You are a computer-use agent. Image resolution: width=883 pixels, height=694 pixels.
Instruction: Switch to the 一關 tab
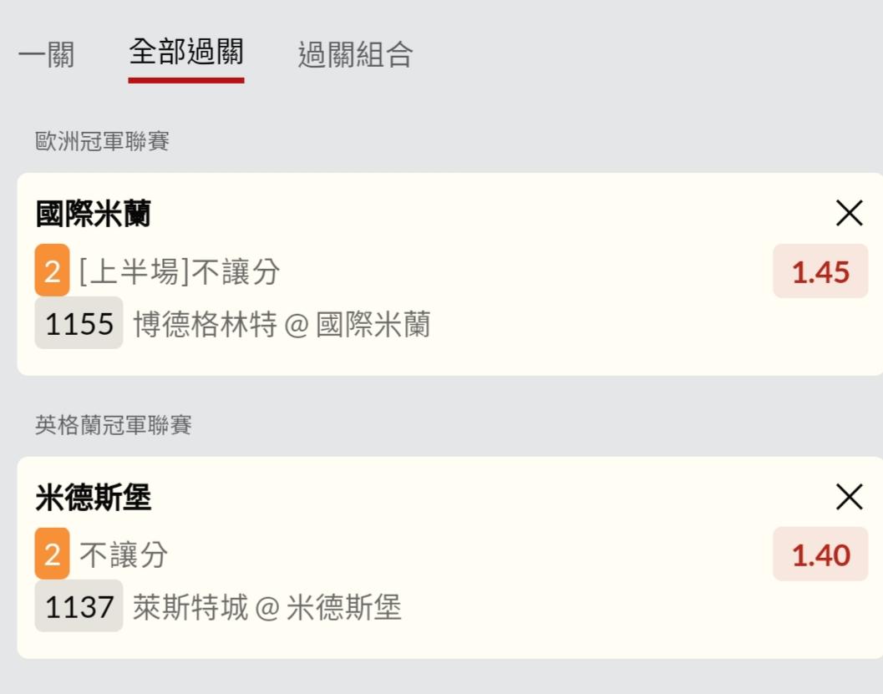(46, 55)
